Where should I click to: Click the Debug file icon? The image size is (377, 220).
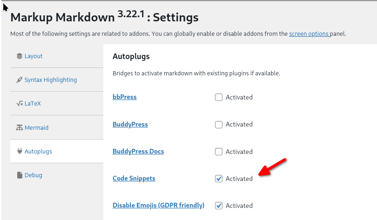coord(19,175)
